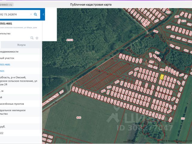This screenshot has height=144, width=192.
Task: Click the bold title 0501:4681 in the panel
Action: (6, 23)
